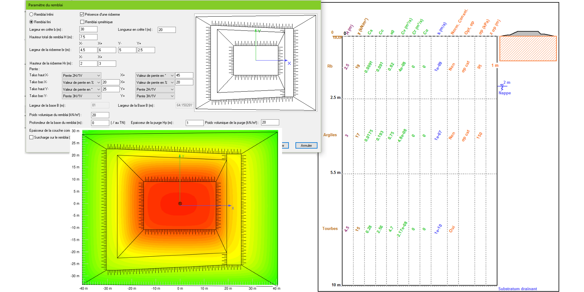Screen dimensions: 584x292
Task: Select the Remblai Infini radio button
Action: (32, 14)
